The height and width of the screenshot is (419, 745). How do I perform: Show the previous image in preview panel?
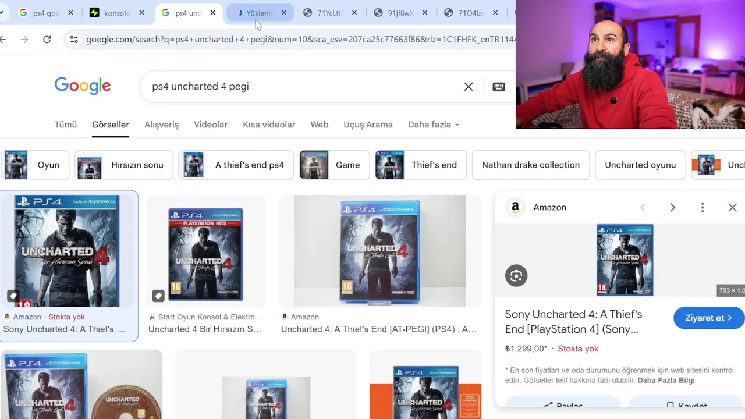coord(643,208)
